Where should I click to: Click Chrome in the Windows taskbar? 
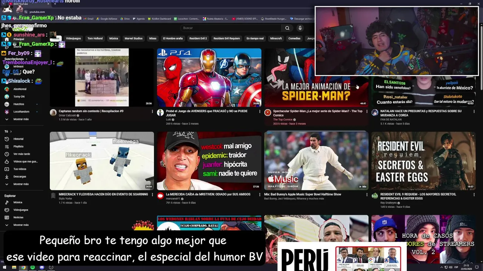(x=23, y=267)
